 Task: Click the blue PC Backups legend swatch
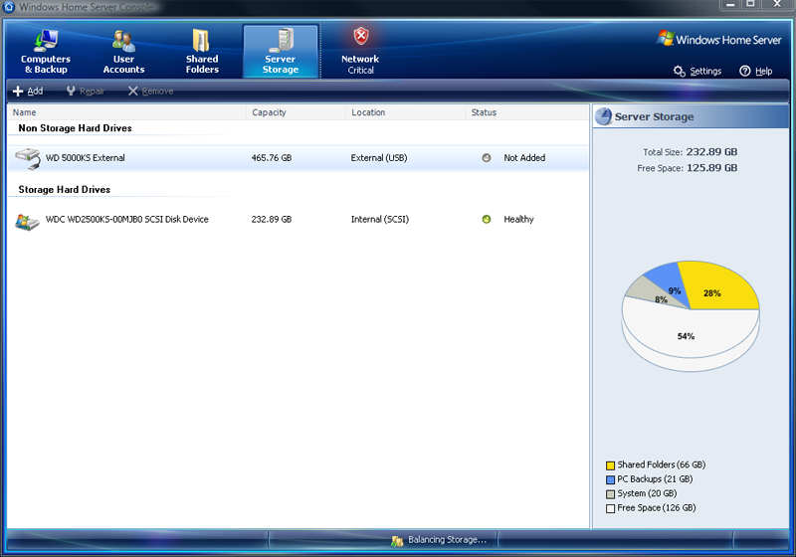point(610,479)
